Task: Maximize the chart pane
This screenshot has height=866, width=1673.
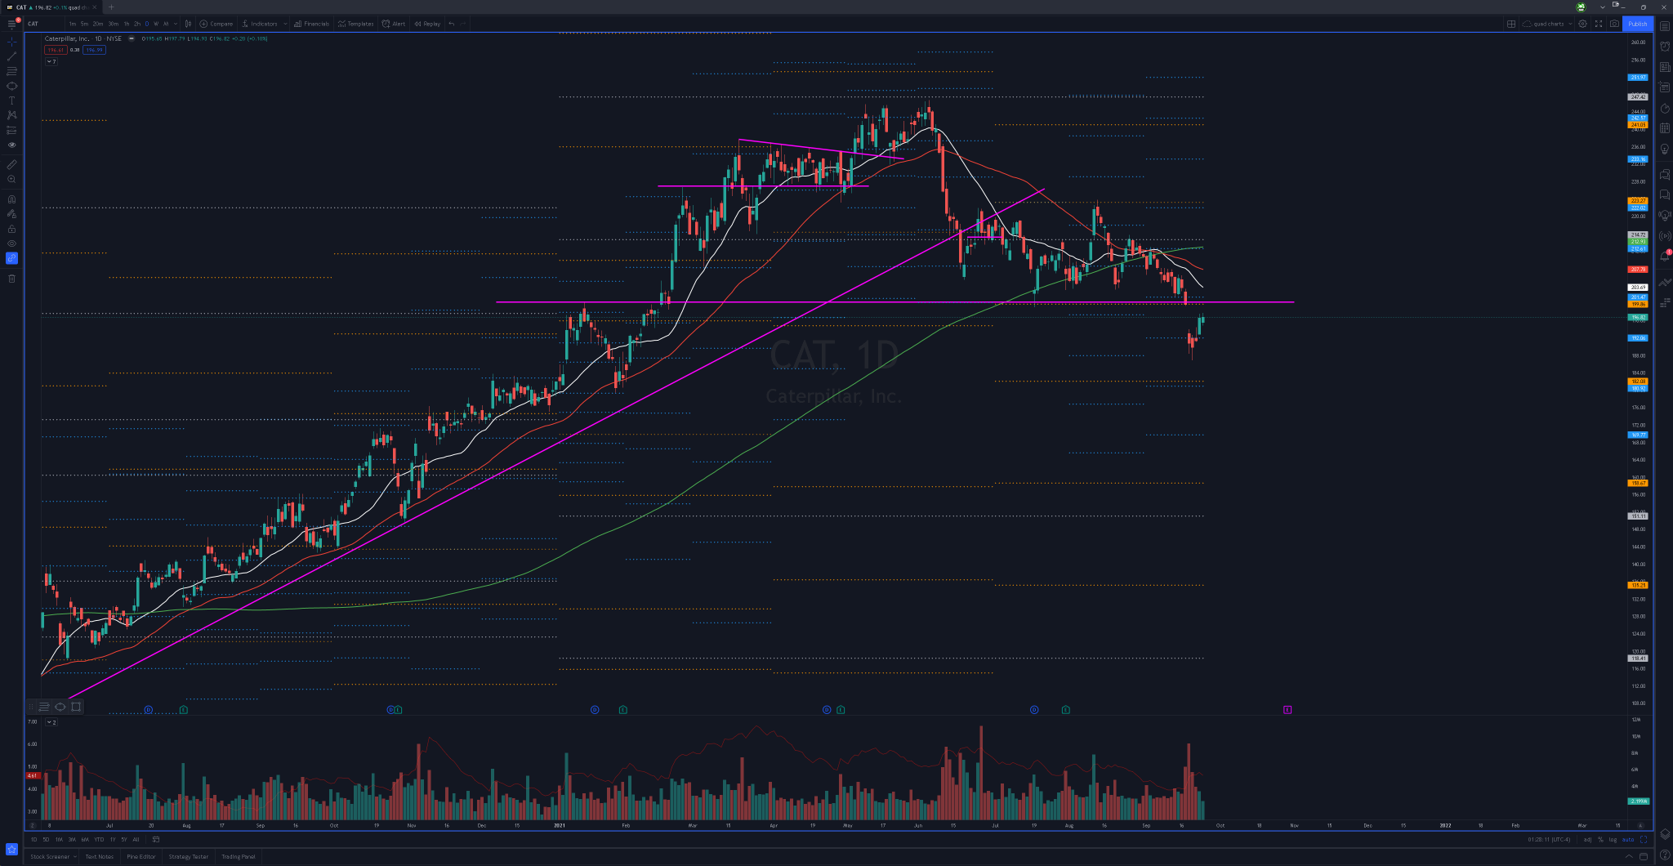Action: 1644,839
